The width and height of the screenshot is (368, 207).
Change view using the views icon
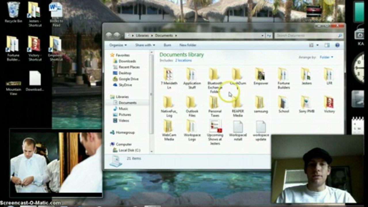[311, 45]
